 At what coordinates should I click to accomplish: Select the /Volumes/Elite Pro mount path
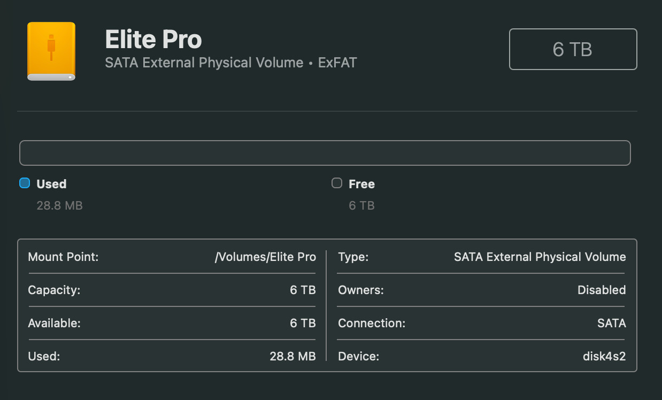(265, 257)
